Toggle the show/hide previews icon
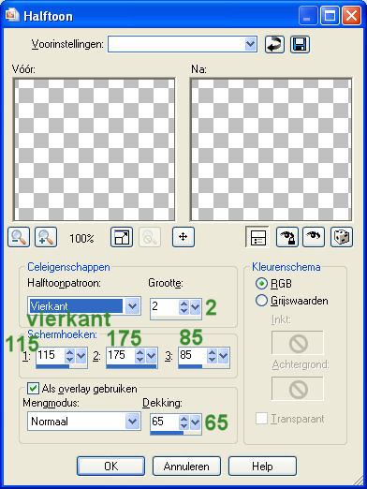367x489 pixels. [x=257, y=237]
